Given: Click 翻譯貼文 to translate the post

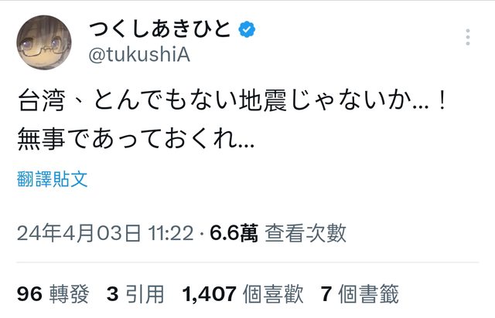Looking at the screenshot, I should [x=53, y=181].
